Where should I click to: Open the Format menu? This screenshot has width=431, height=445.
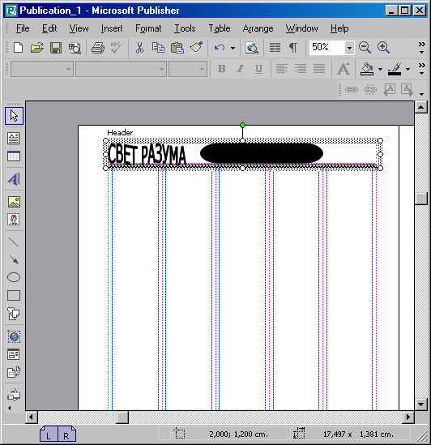point(148,28)
